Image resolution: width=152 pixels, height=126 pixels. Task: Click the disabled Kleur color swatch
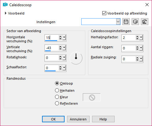(x=92, y=97)
